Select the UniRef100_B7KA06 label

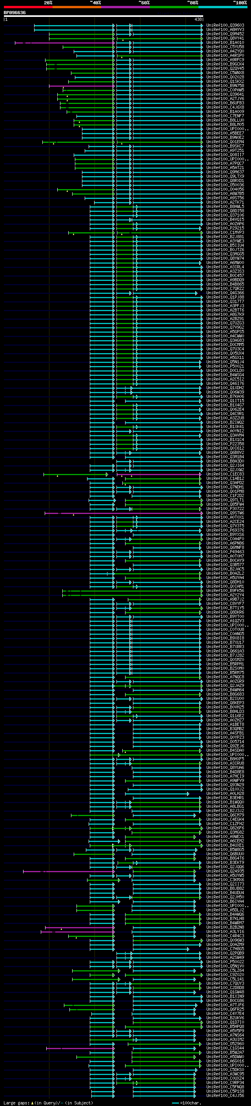click(225, 396)
